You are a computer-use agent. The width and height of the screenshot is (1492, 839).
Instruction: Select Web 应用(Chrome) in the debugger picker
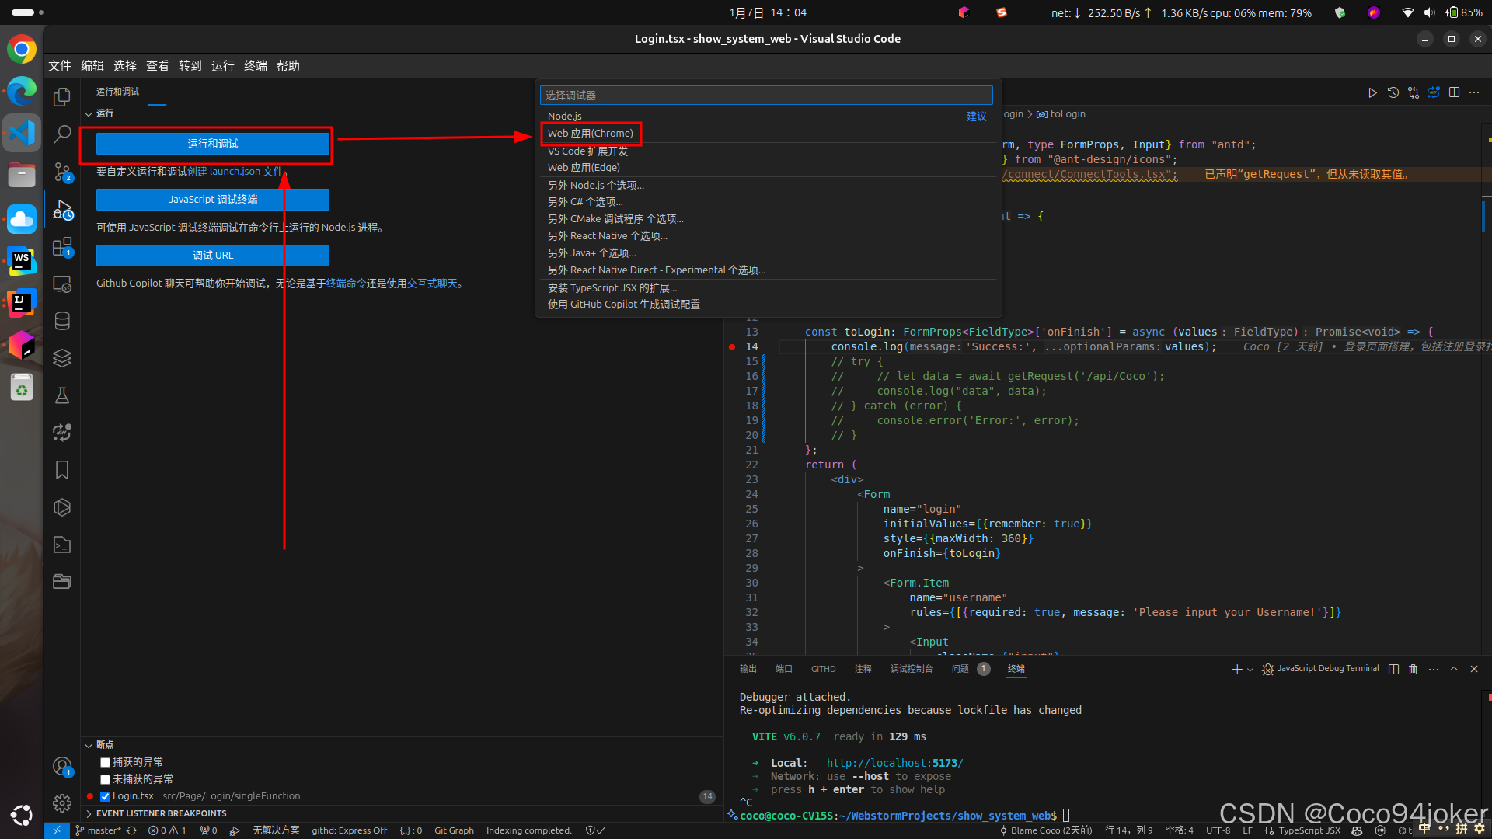coord(591,133)
